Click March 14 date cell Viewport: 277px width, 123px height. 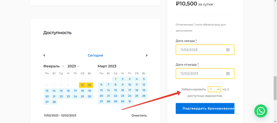108,90
